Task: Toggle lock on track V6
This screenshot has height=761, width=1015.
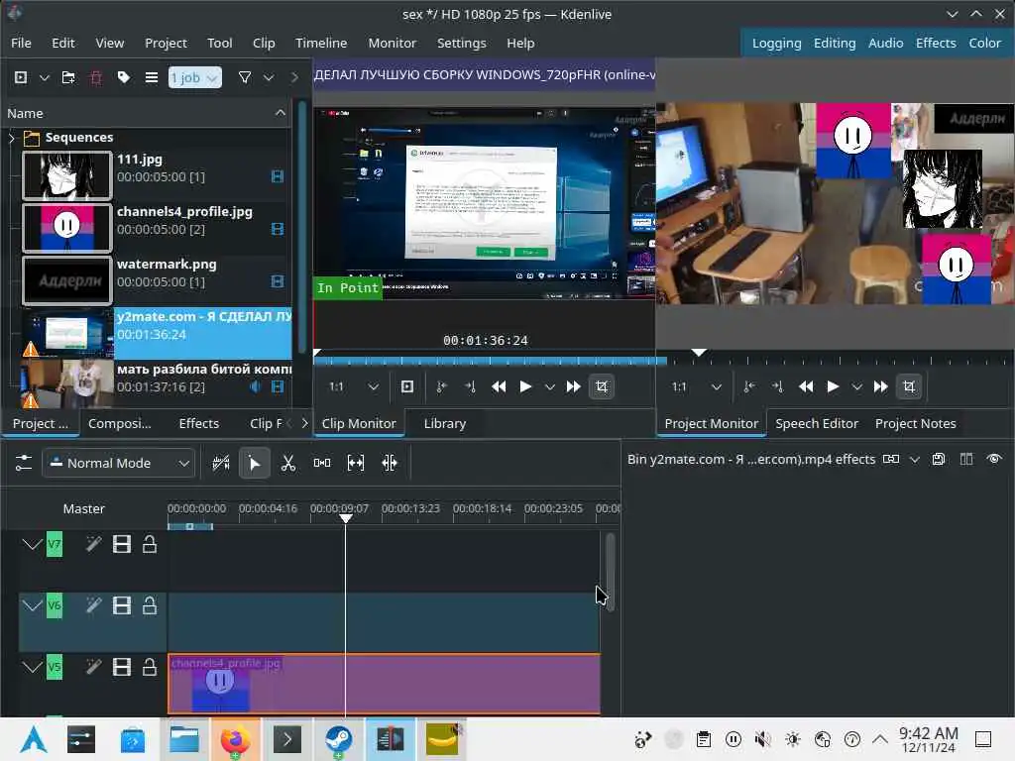Action: 150,605
